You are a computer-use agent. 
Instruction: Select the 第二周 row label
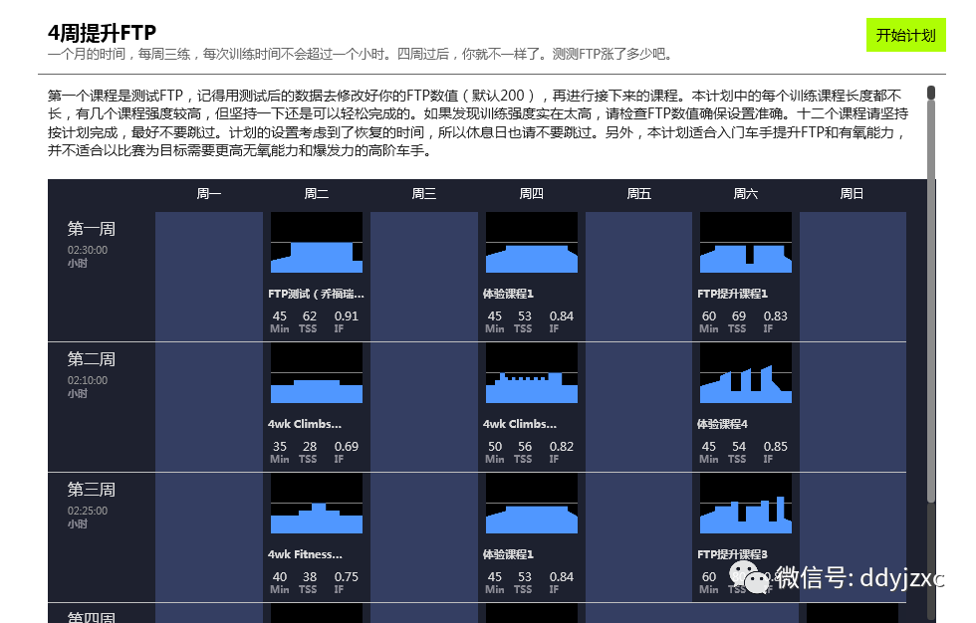pyautogui.click(x=92, y=359)
